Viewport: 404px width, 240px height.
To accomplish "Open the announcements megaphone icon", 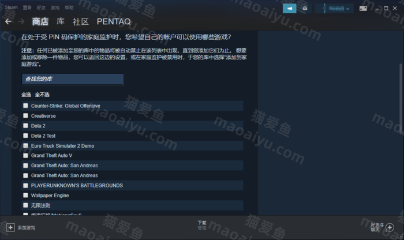I will pyautogui.click(x=290, y=9).
